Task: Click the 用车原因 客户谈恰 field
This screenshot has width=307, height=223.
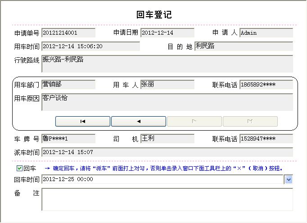Action: 167,102
